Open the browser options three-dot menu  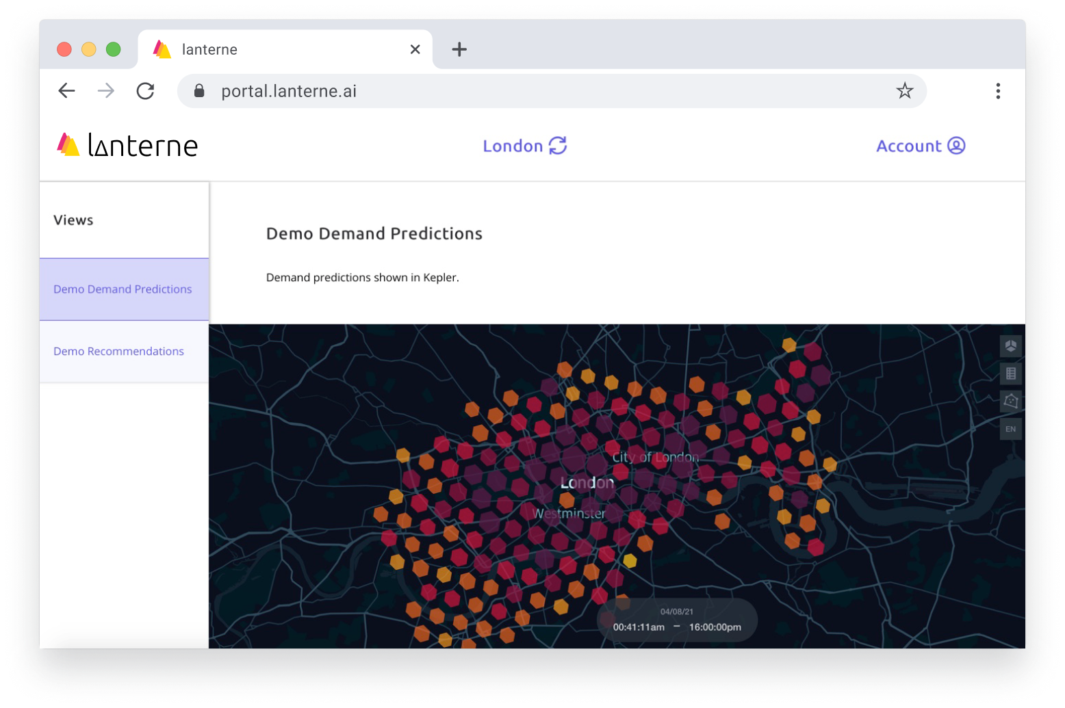998,90
